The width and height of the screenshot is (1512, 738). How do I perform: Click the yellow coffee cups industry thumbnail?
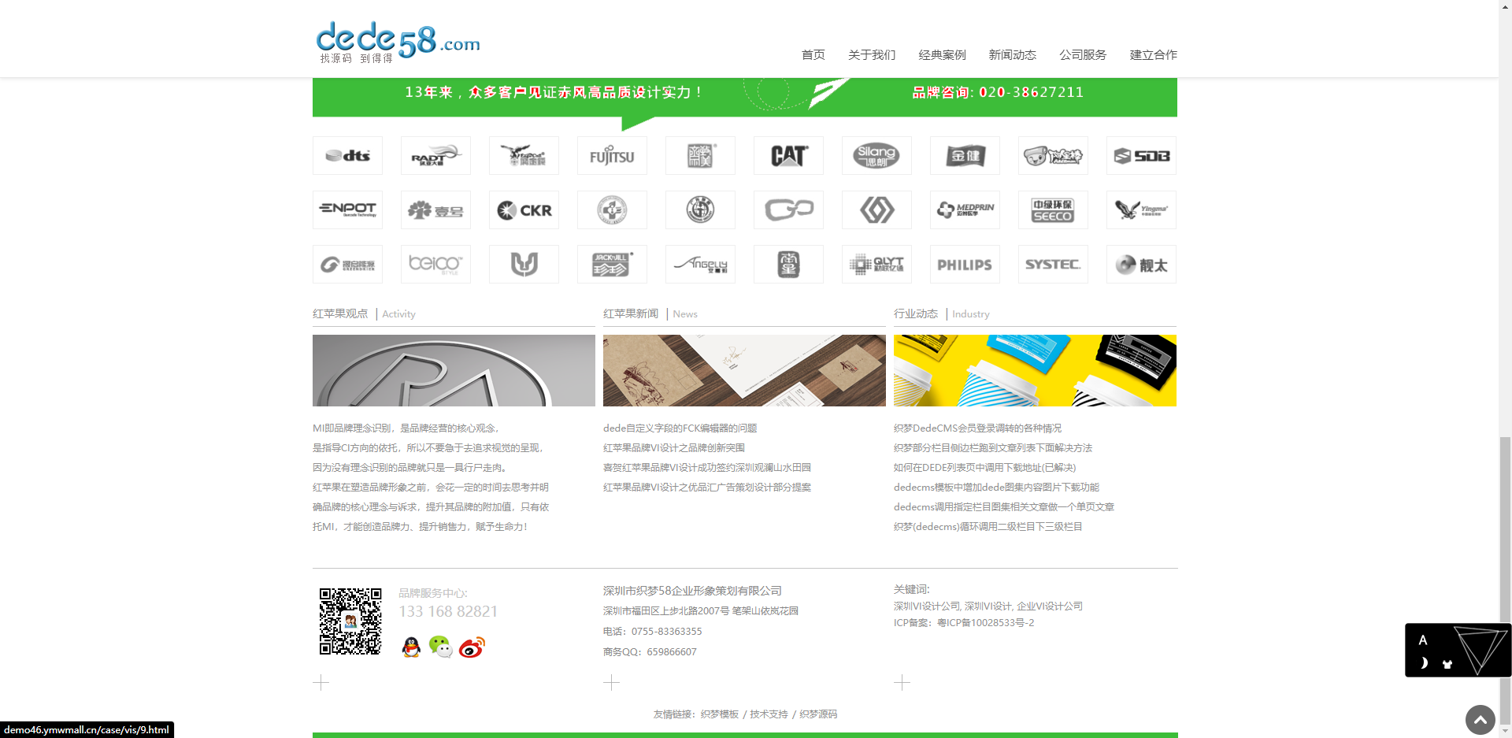1035,371
